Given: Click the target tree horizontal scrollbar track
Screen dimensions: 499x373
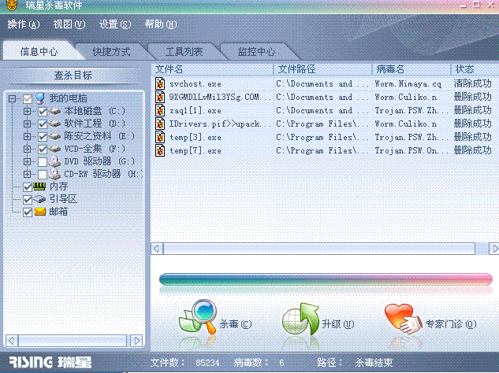Looking at the screenshot, I should [x=73, y=341].
